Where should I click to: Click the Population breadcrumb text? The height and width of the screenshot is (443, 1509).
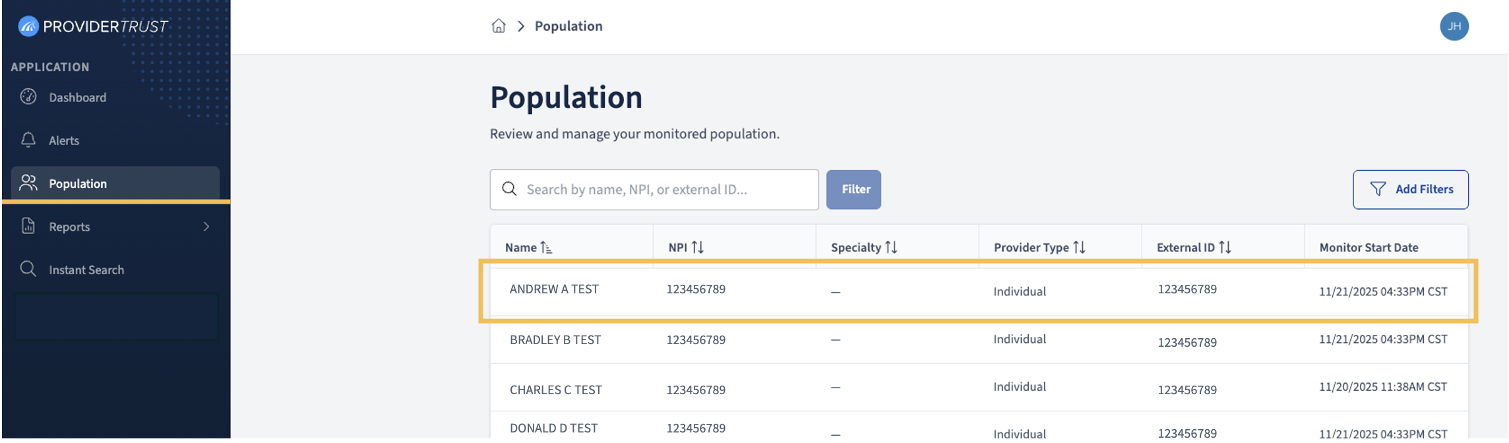click(569, 26)
